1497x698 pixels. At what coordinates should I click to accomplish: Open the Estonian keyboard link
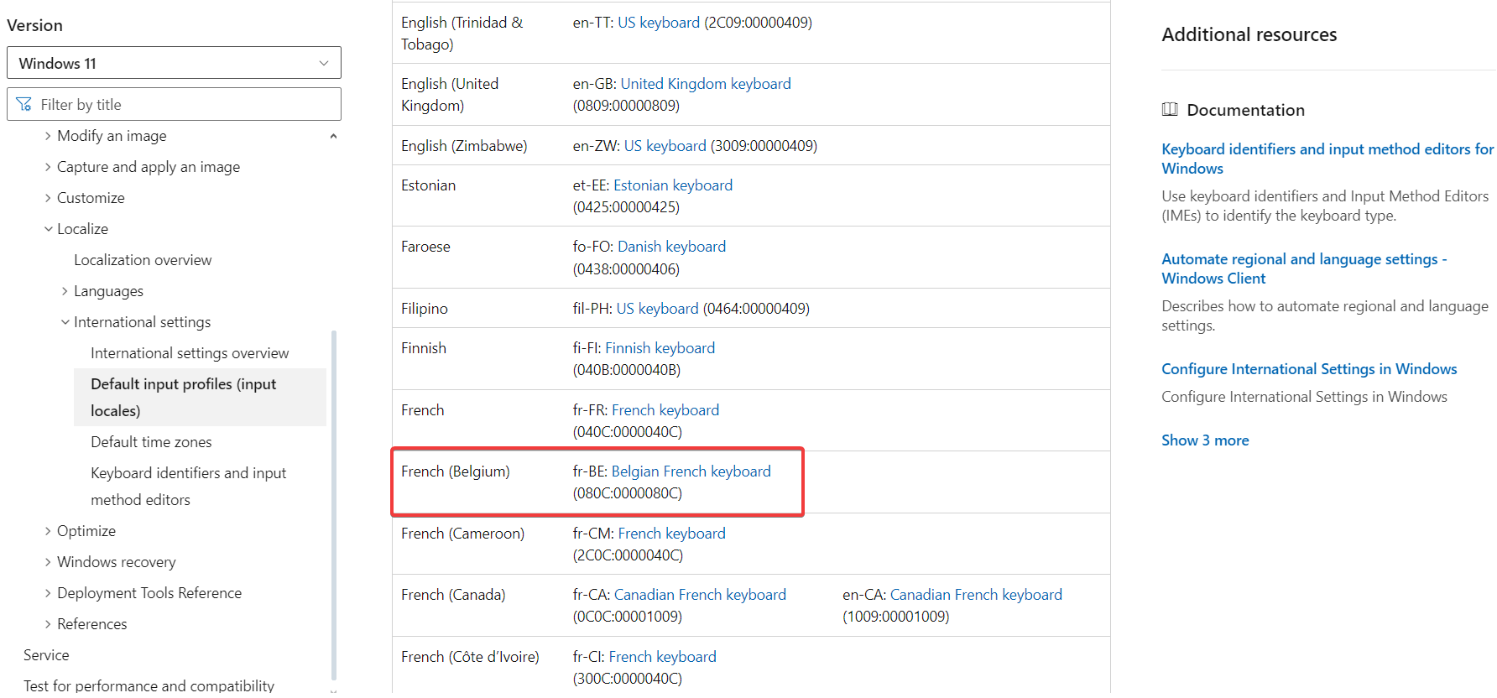click(x=672, y=185)
